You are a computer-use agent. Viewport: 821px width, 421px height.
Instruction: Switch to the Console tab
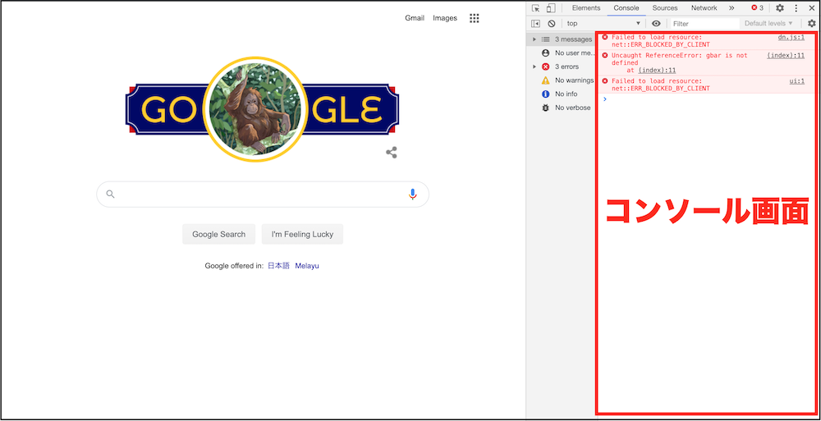pos(626,8)
